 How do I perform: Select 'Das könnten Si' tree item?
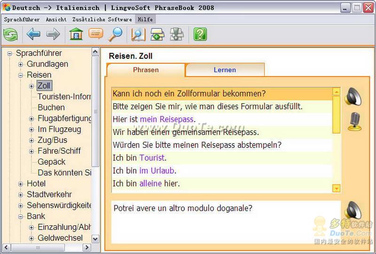64,172
